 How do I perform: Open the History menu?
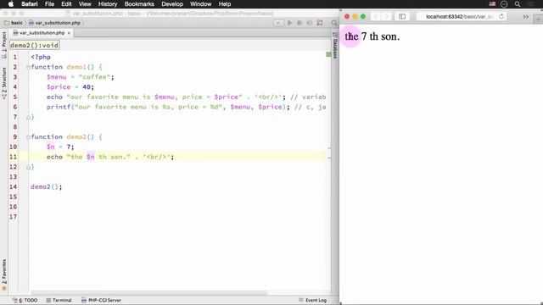click(108, 4)
